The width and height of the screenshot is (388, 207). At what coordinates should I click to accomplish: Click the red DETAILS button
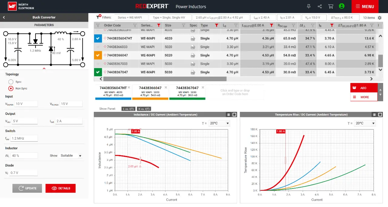61,188
